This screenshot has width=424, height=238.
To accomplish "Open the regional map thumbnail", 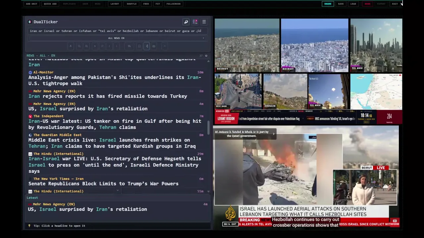I will point(376,92).
